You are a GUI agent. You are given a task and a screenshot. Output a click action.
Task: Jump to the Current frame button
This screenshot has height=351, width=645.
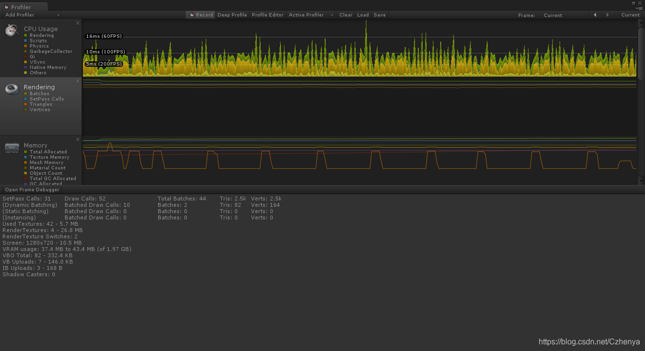(630, 15)
